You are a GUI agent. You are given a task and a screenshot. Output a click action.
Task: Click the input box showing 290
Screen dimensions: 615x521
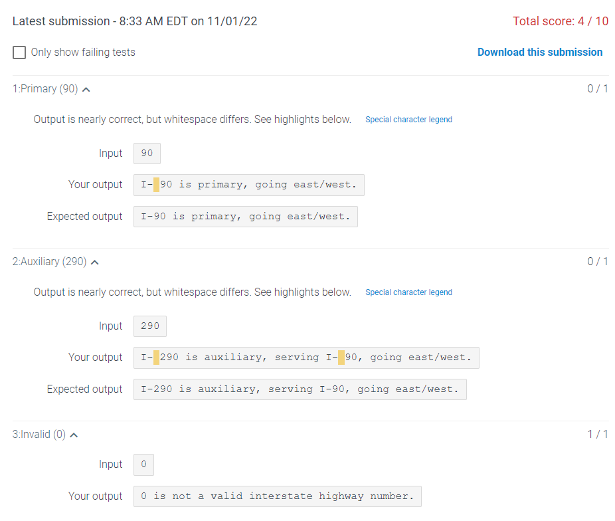coord(150,326)
